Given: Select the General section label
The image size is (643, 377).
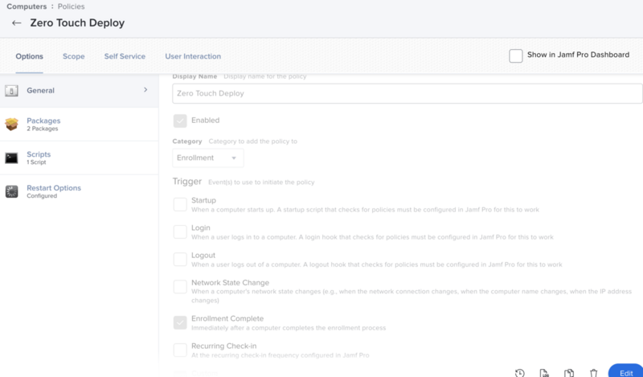Looking at the screenshot, I should point(40,91).
